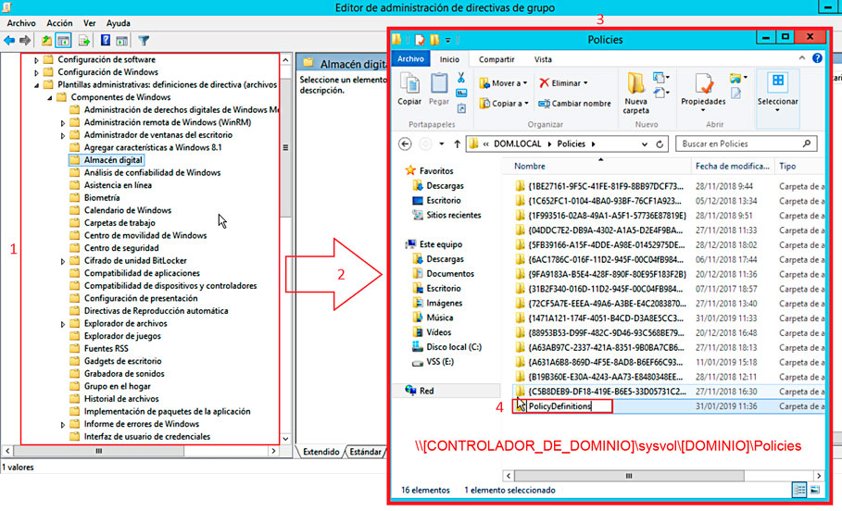Expand Configuración de software tree node
The height and width of the screenshot is (511, 842).
tap(36, 59)
